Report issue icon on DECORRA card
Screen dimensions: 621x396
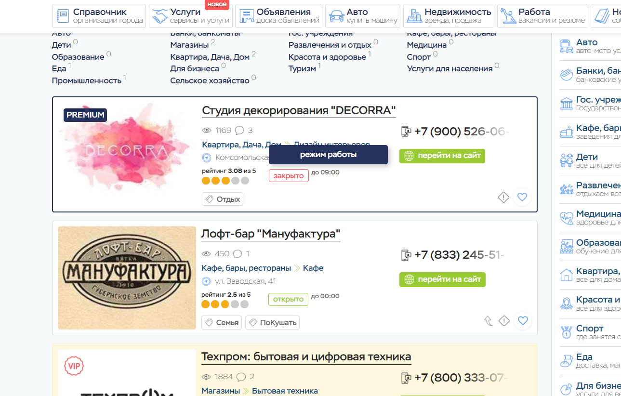pyautogui.click(x=503, y=197)
